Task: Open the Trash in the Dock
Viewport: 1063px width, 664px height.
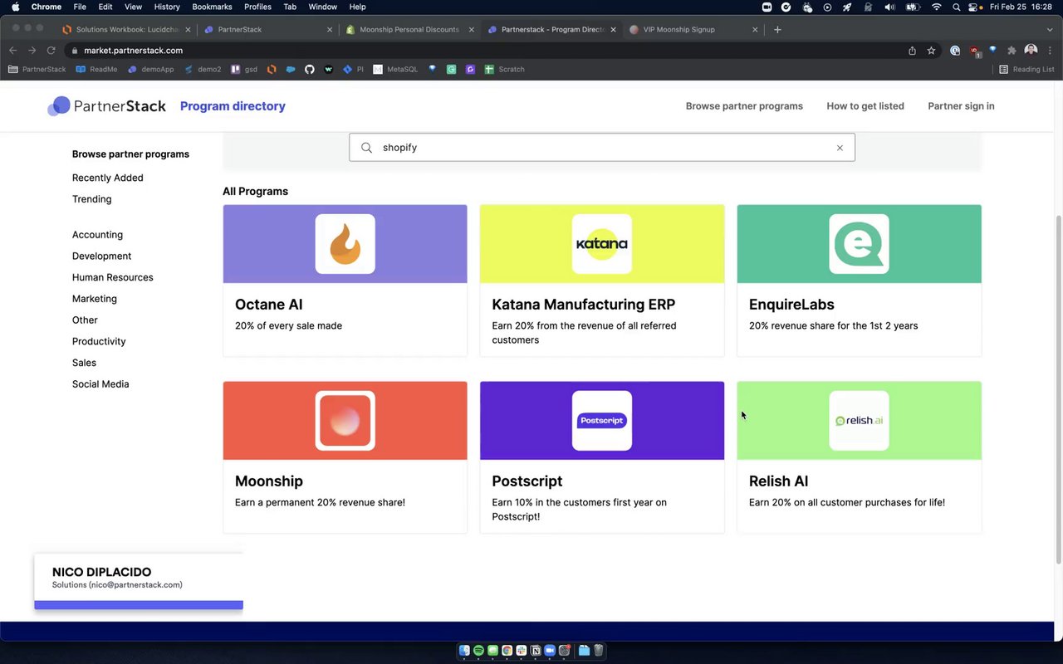Action: point(598,651)
